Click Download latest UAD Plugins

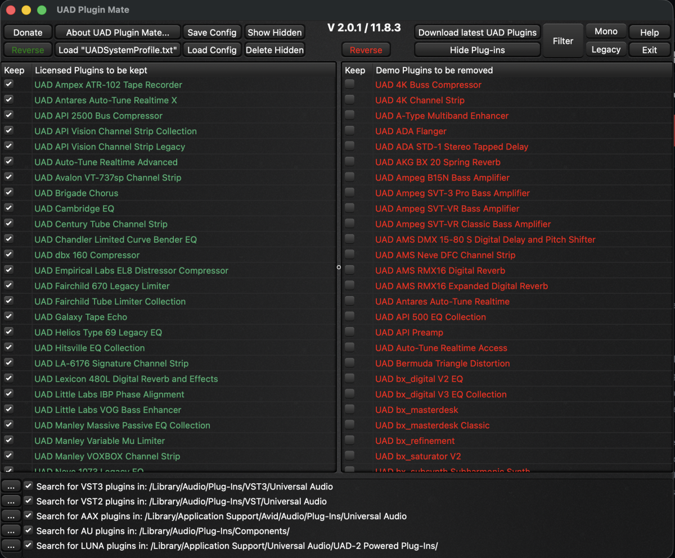point(478,33)
